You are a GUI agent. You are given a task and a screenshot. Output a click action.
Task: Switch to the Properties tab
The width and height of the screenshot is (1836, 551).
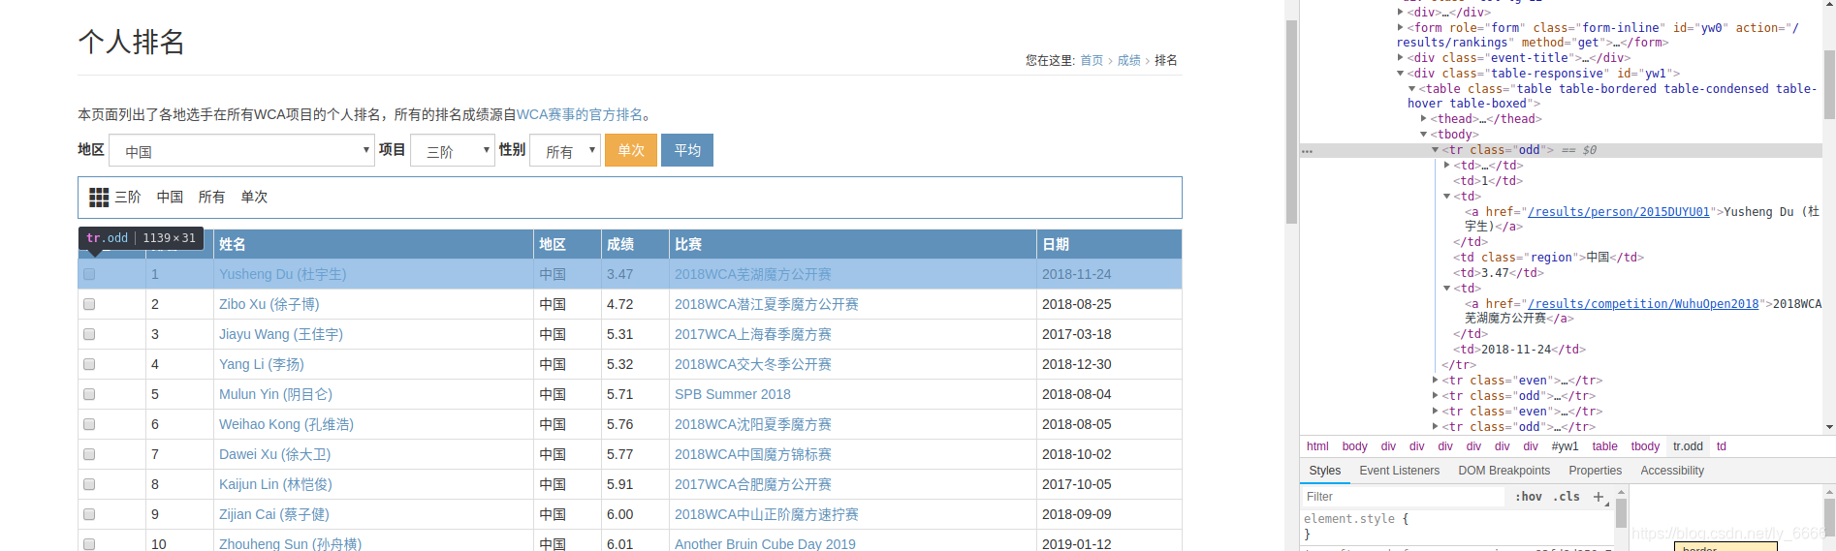(1595, 471)
